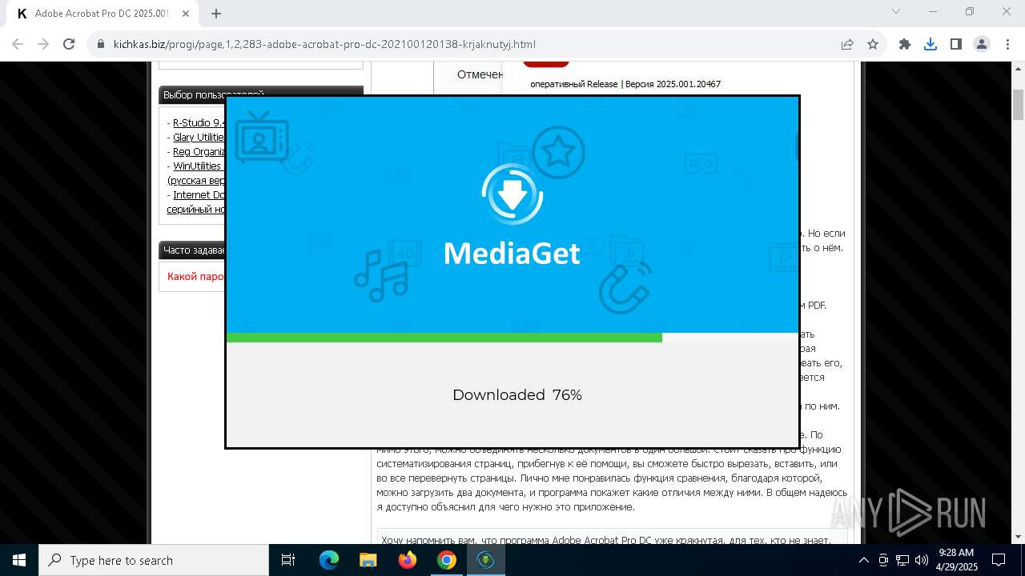
Task: Open File Explorer from the taskbar
Action: pyautogui.click(x=368, y=560)
